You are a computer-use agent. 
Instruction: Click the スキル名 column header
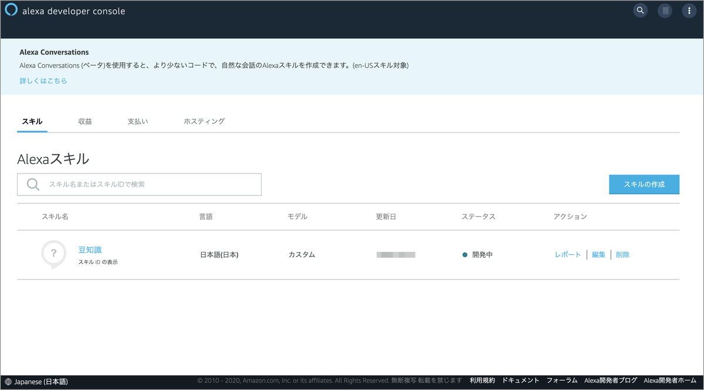[55, 217]
